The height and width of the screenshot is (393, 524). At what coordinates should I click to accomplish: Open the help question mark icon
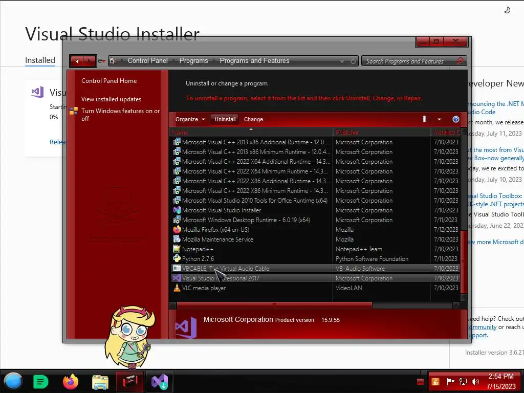[456, 119]
